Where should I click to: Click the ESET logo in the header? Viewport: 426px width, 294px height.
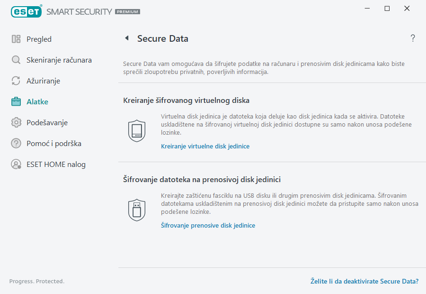[27, 11]
